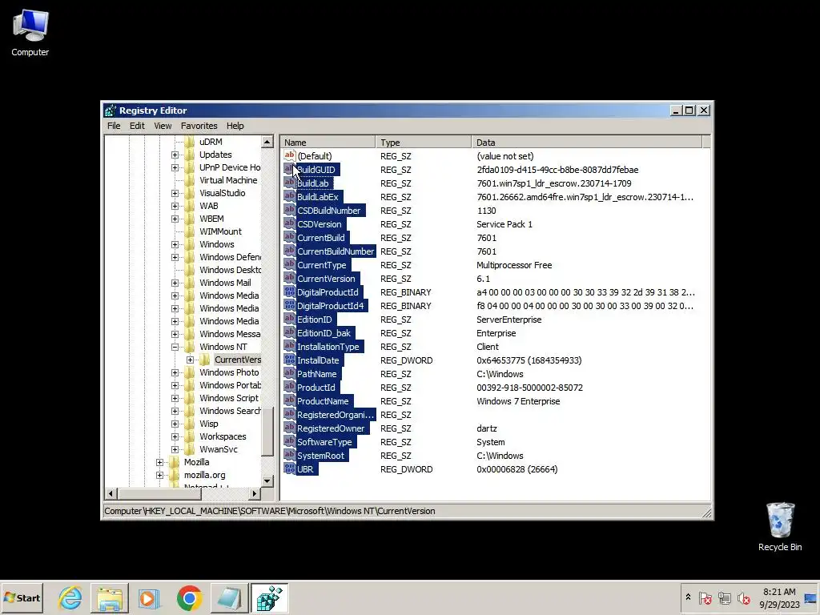Screen dimensions: 820x615
Task: Open the Help menu
Action: pyautogui.click(x=235, y=126)
